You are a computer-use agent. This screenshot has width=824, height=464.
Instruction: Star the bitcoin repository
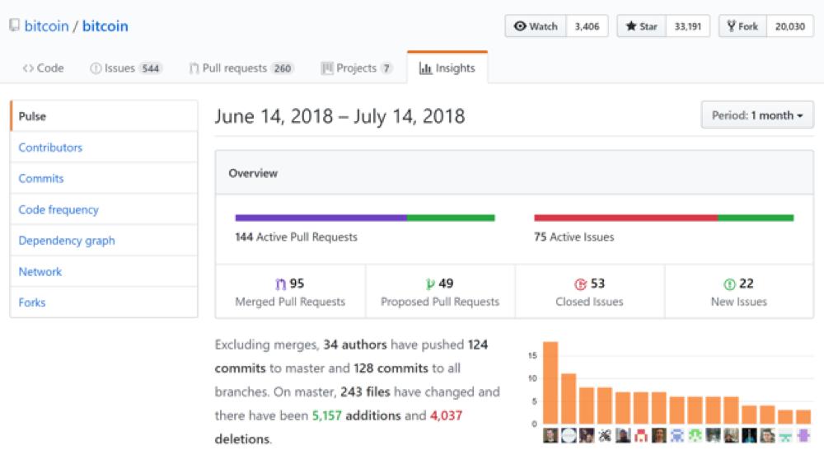641,26
